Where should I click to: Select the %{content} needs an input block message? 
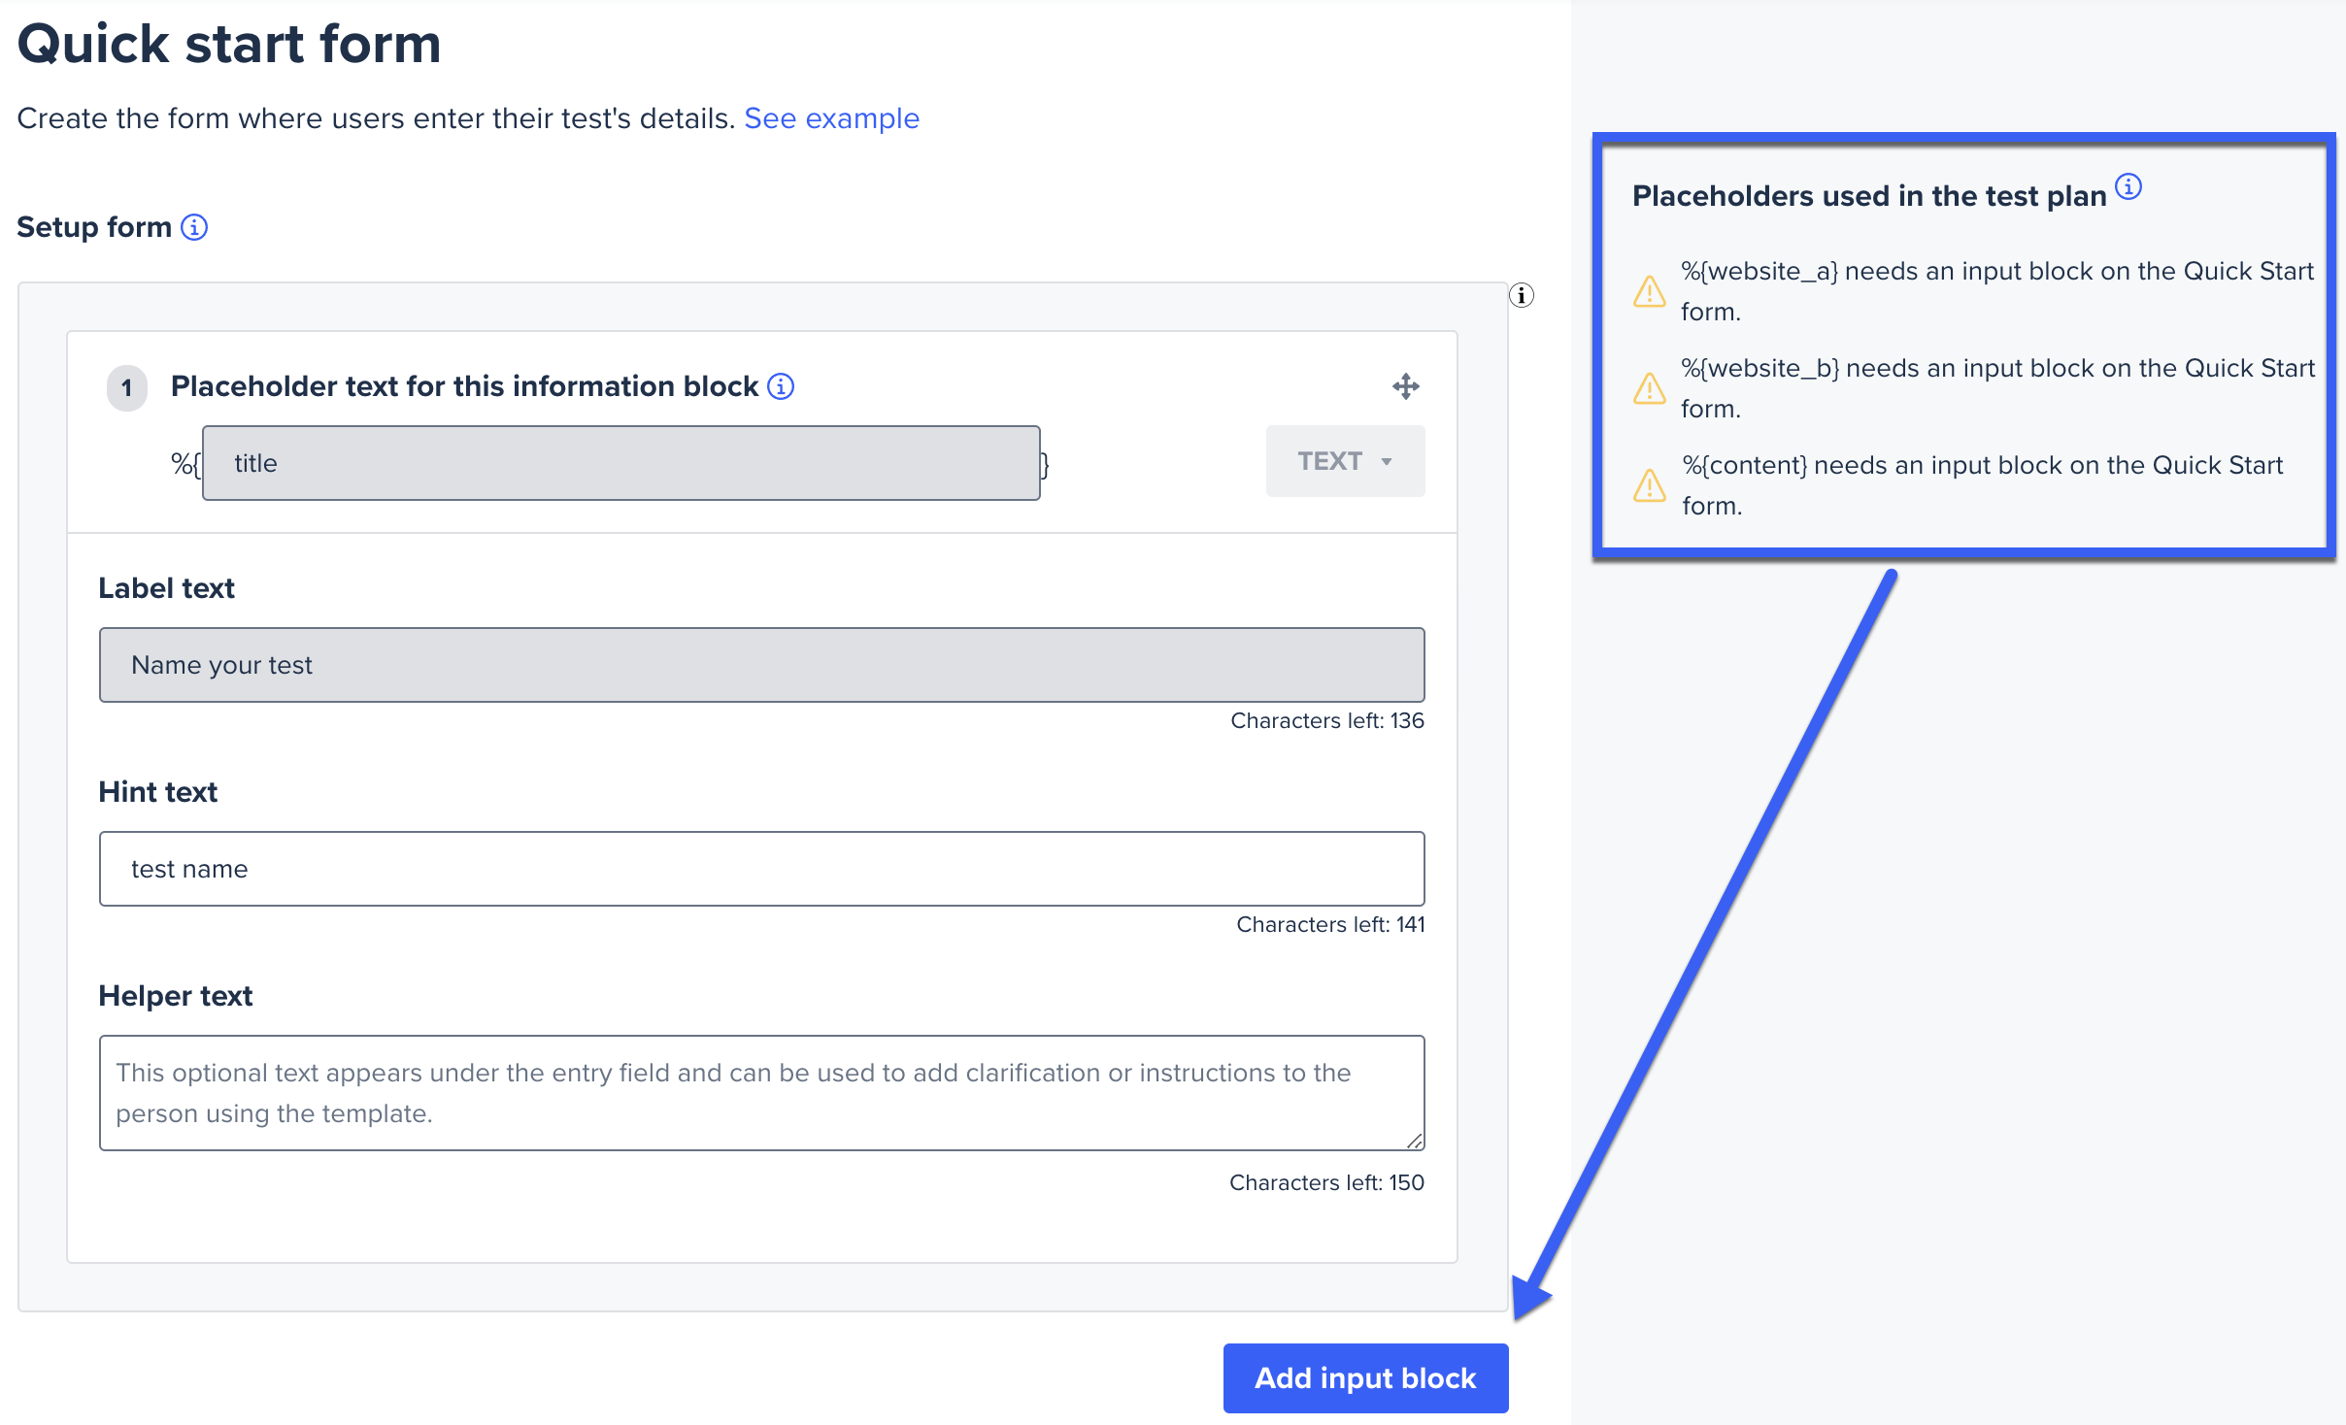(x=1982, y=485)
